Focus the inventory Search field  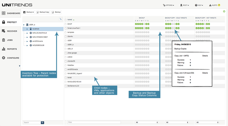coord(32,123)
